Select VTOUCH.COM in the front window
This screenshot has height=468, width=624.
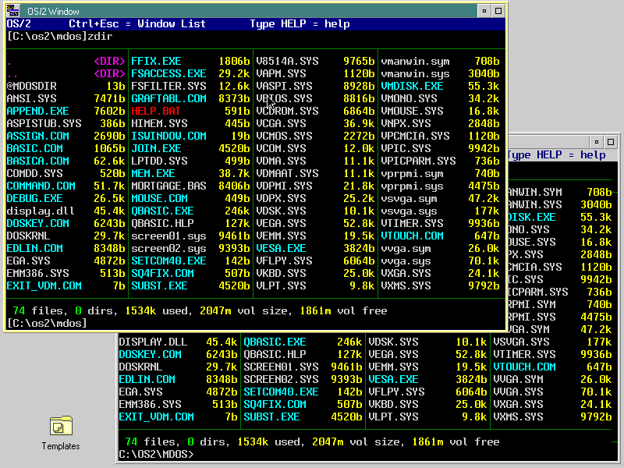tap(412, 236)
